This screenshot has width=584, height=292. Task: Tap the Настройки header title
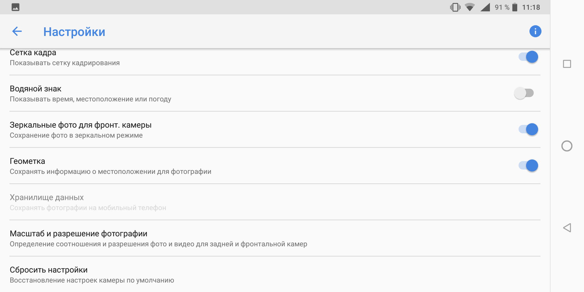coord(74,32)
